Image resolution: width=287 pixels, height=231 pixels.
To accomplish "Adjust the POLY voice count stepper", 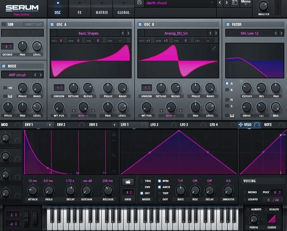I will [x=277, y=192].
